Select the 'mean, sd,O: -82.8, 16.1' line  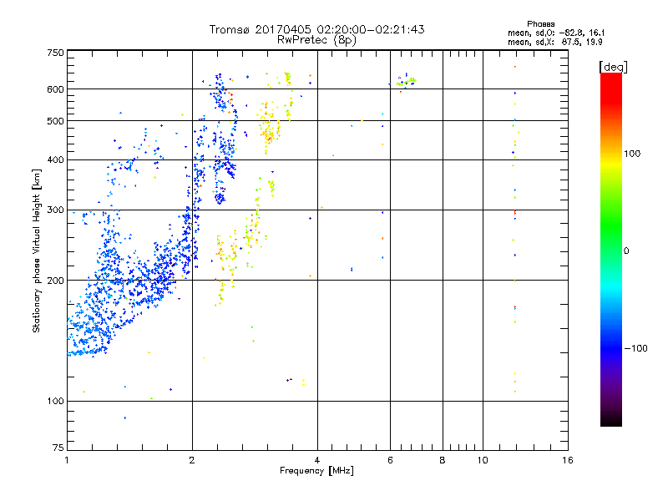556,33
